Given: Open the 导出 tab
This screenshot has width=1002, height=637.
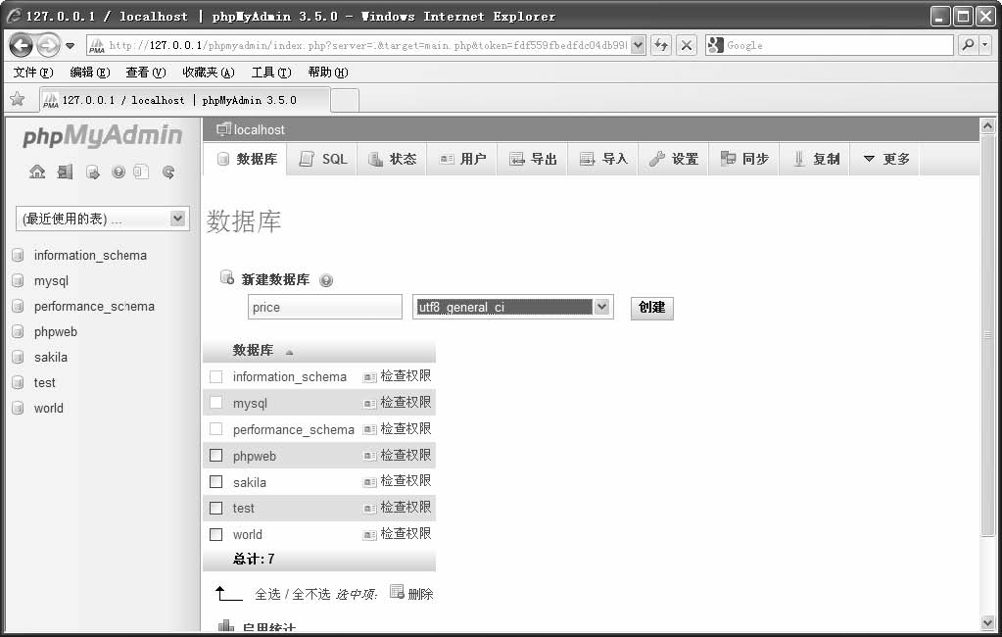Looking at the screenshot, I should (x=534, y=159).
